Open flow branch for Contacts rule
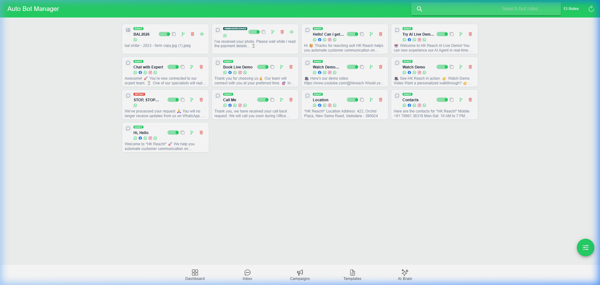The width and height of the screenshot is (600, 285). coord(461,100)
